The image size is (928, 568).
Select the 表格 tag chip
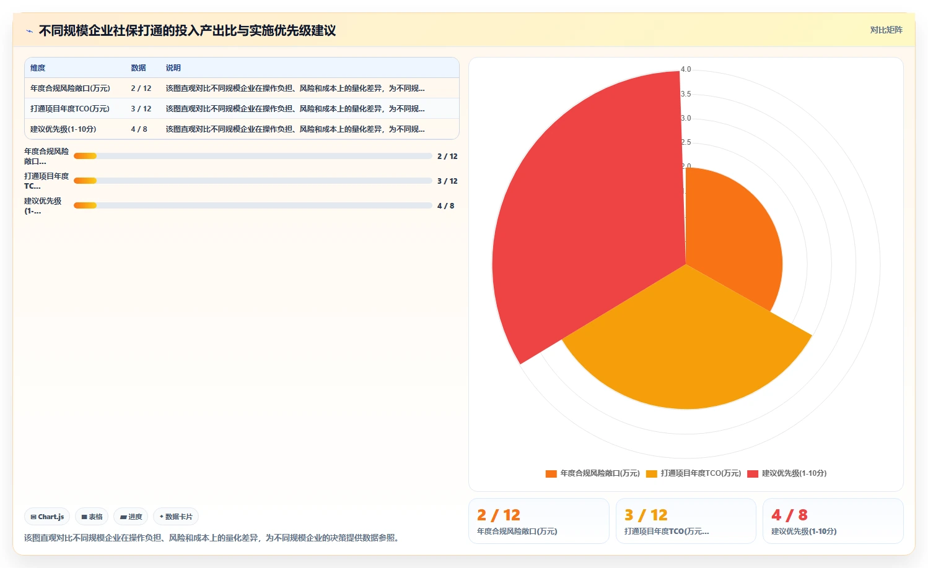pos(92,517)
